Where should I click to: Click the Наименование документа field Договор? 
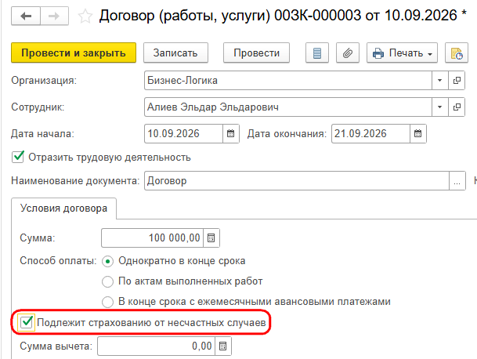[x=297, y=181]
